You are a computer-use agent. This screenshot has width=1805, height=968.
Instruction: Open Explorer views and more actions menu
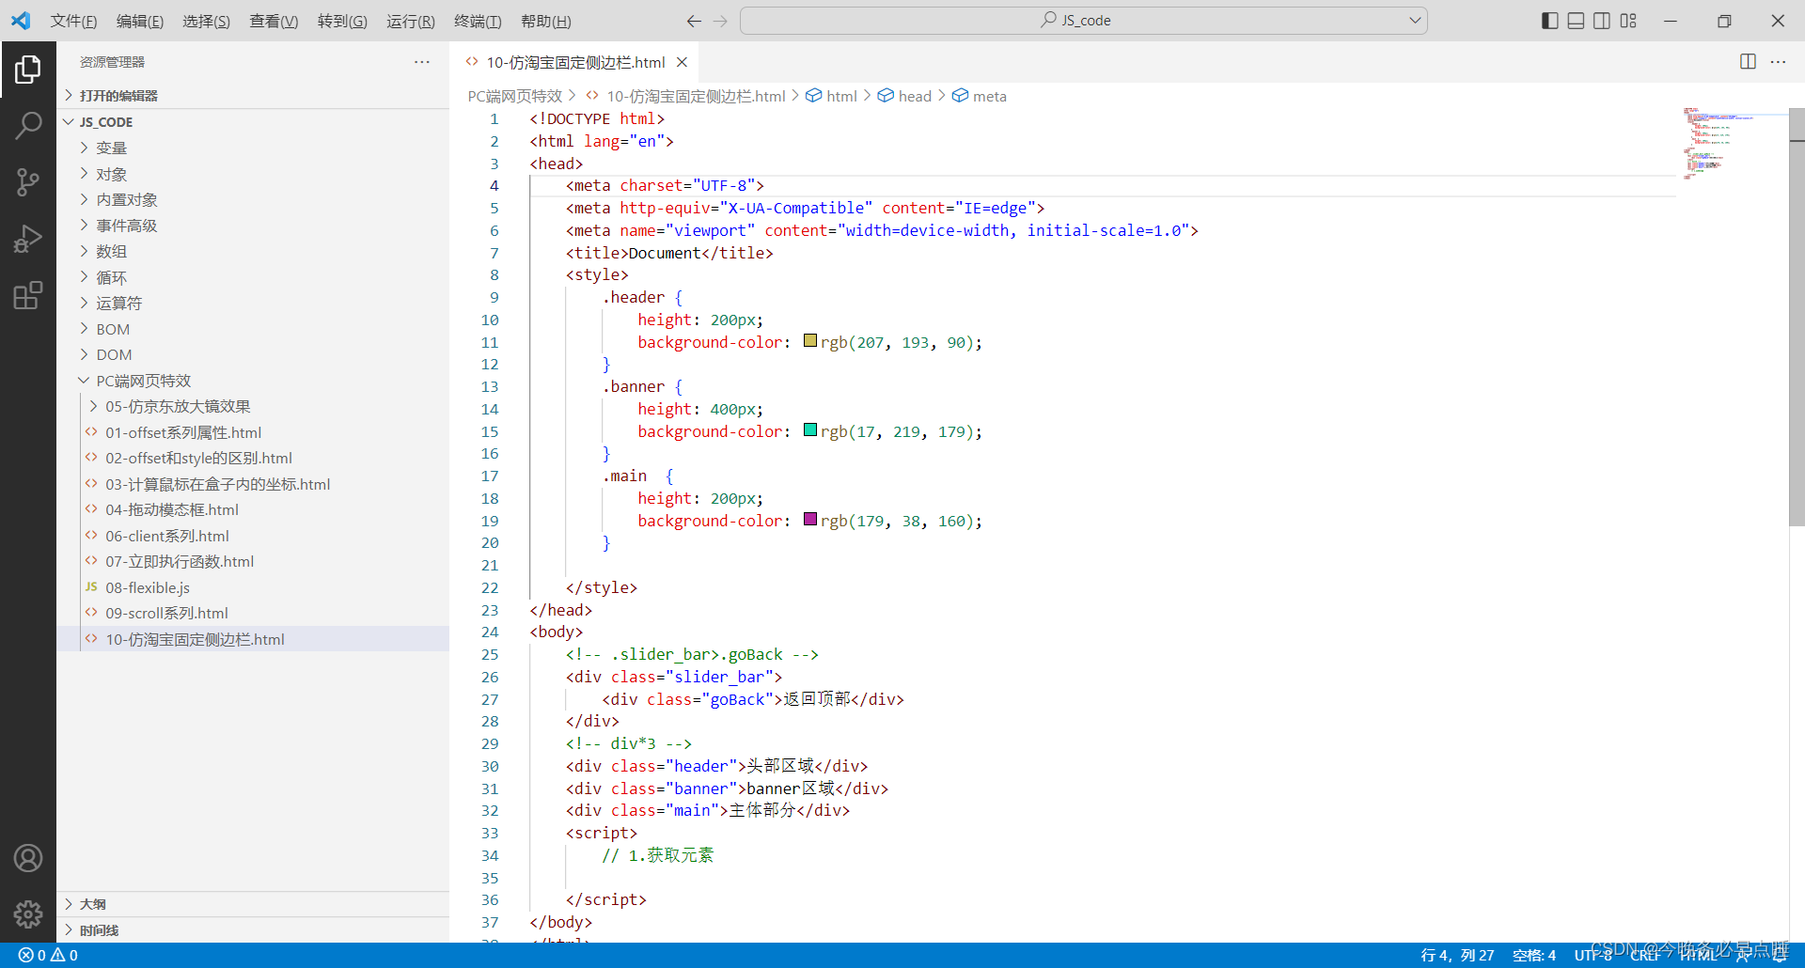click(422, 62)
